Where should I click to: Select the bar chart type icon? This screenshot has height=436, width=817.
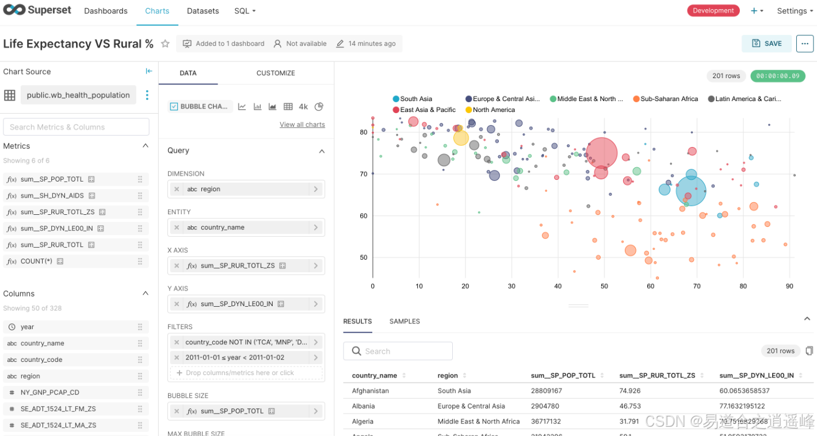pos(258,106)
